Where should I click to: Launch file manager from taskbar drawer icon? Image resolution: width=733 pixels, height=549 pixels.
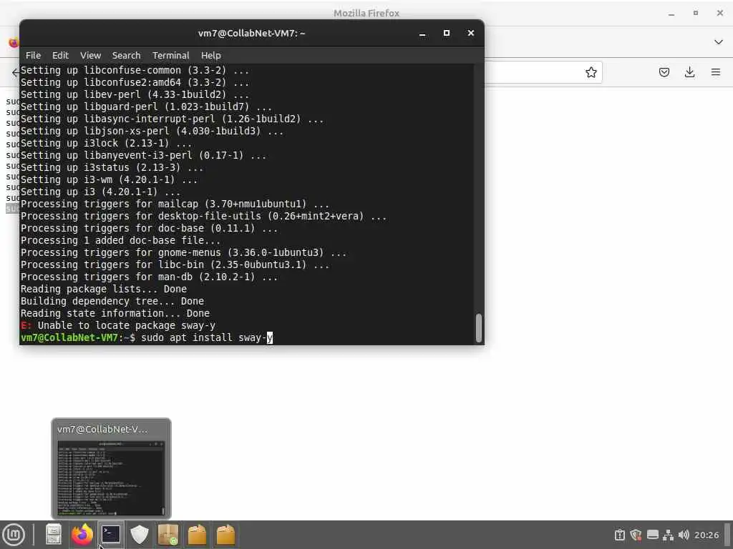point(53,535)
